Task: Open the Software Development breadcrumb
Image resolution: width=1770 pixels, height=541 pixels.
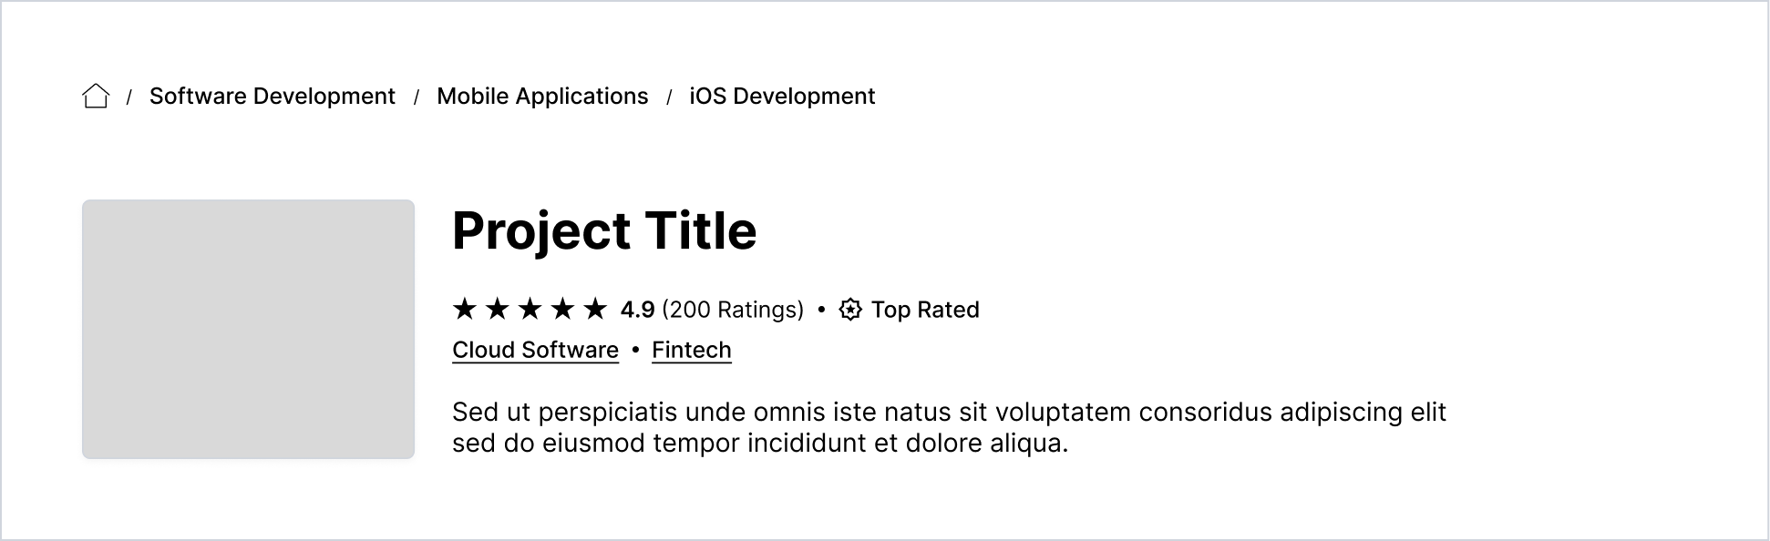Action: pyautogui.click(x=273, y=96)
